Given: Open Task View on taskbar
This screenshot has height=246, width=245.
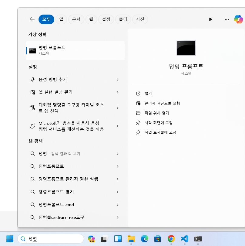Looking at the screenshot, I should click(x=105, y=239).
